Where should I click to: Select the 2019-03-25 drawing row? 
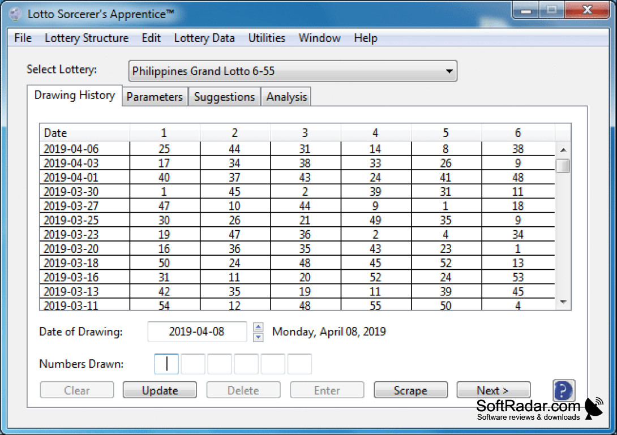pyautogui.click(x=297, y=220)
